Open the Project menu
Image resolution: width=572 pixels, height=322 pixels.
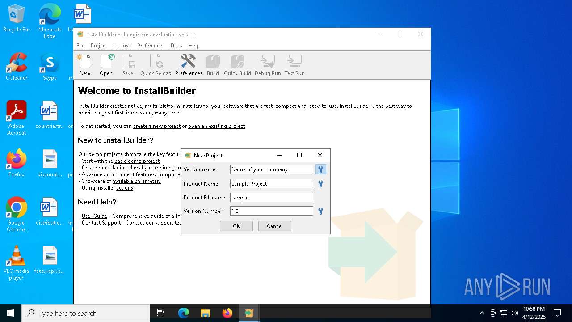tap(99, 46)
